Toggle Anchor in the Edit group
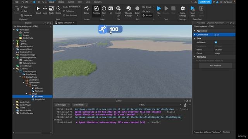Viewport: 248px width, 139px height. click(x=147, y=15)
